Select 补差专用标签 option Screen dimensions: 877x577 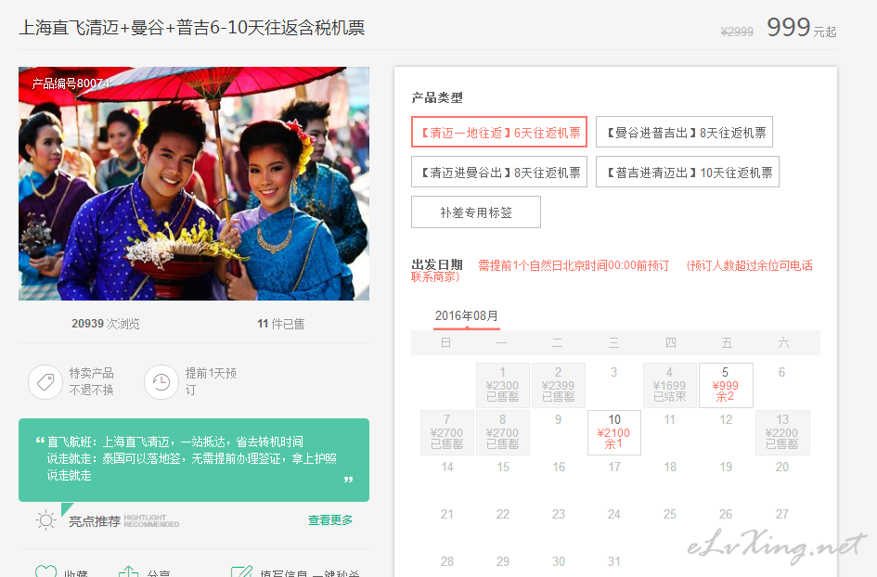(x=476, y=212)
